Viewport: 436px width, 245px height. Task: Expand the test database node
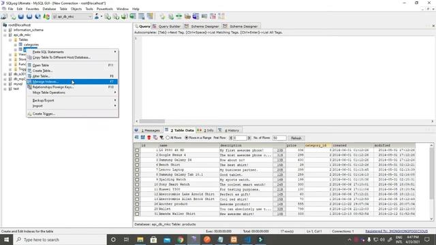point(5,89)
